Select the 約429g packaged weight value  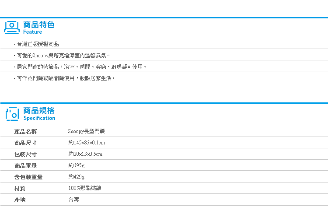(x=77, y=177)
